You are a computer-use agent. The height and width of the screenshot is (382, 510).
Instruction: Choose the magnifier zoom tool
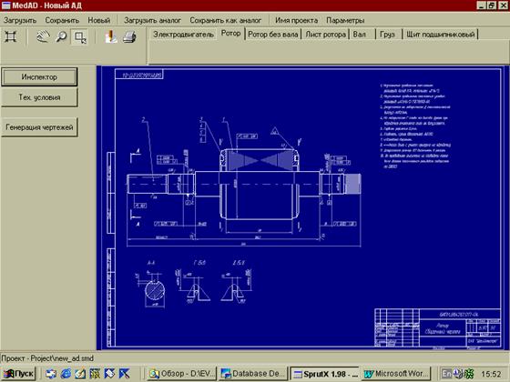tap(61, 36)
